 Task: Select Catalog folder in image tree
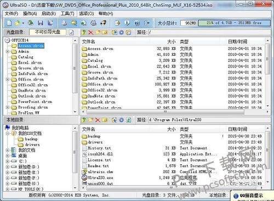pos(26,57)
